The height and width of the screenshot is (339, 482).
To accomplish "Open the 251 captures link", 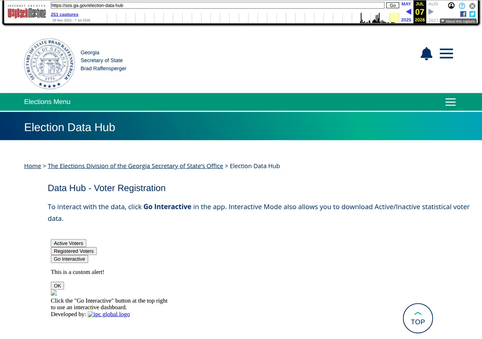I will [x=65, y=14].
